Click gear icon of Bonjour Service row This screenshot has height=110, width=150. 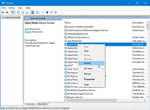(x=65, y=97)
